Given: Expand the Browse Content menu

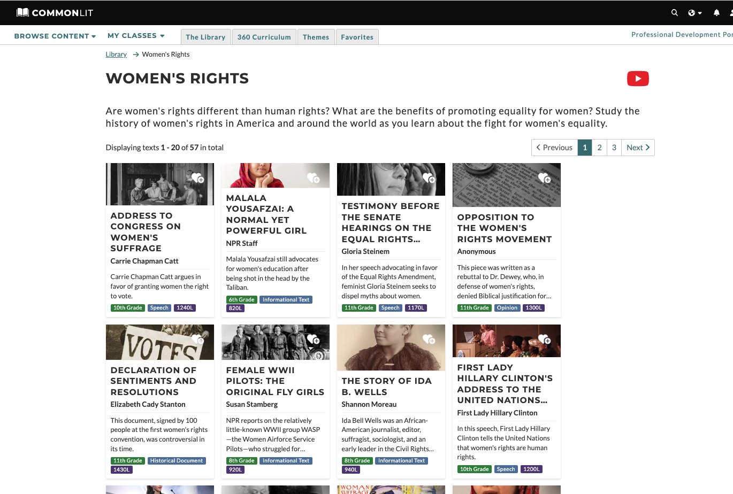Looking at the screenshot, I should pos(55,36).
